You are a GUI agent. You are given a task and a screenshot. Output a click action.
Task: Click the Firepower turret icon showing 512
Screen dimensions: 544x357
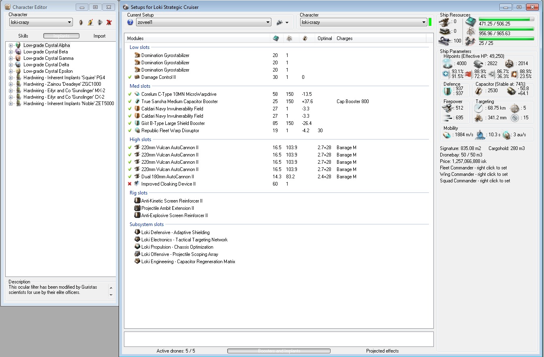coord(447,108)
